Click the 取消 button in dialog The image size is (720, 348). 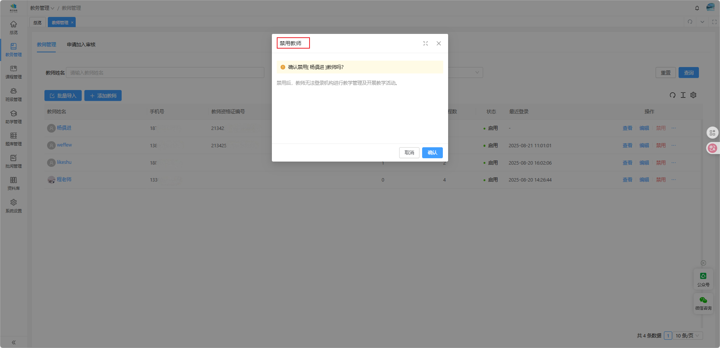point(409,153)
